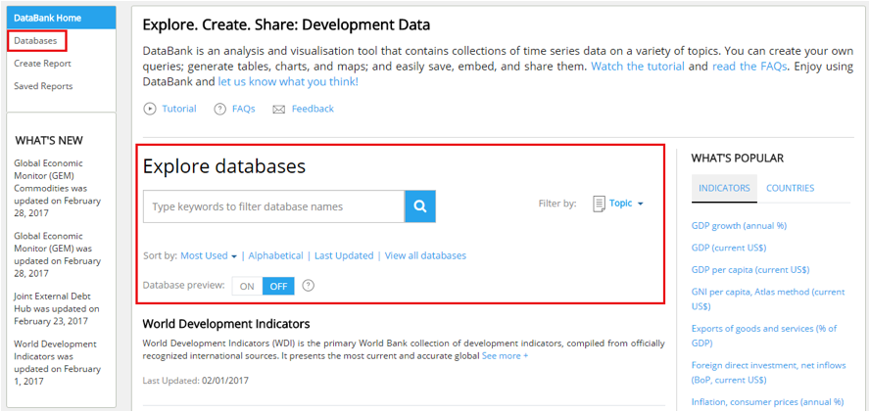
Task: Click read the FAQs link
Action: pyautogui.click(x=749, y=67)
